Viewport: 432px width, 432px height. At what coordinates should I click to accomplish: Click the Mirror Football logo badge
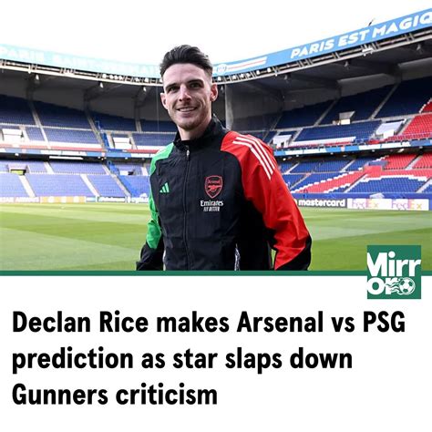(394, 272)
